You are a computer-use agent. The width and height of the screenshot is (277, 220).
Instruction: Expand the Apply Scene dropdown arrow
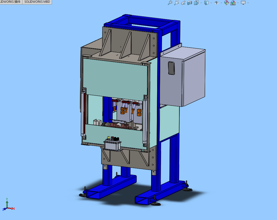click(x=238, y=3)
